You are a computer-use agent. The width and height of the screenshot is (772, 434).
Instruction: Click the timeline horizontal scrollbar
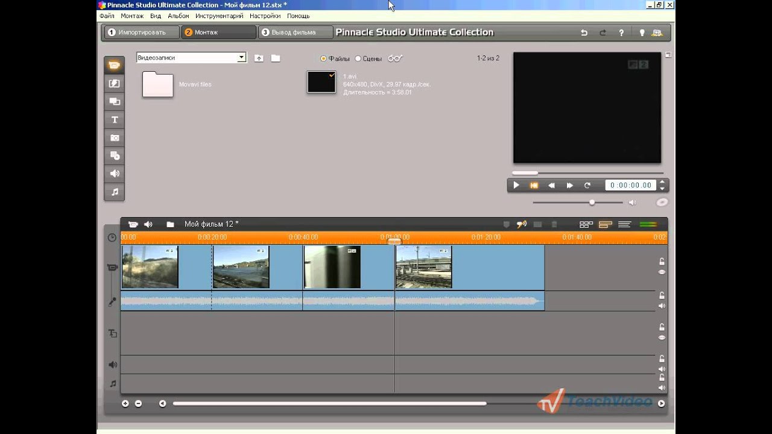(329, 404)
